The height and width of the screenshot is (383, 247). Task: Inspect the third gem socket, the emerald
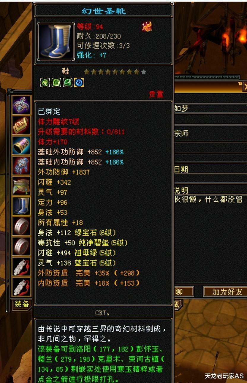pyautogui.click(x=68, y=83)
